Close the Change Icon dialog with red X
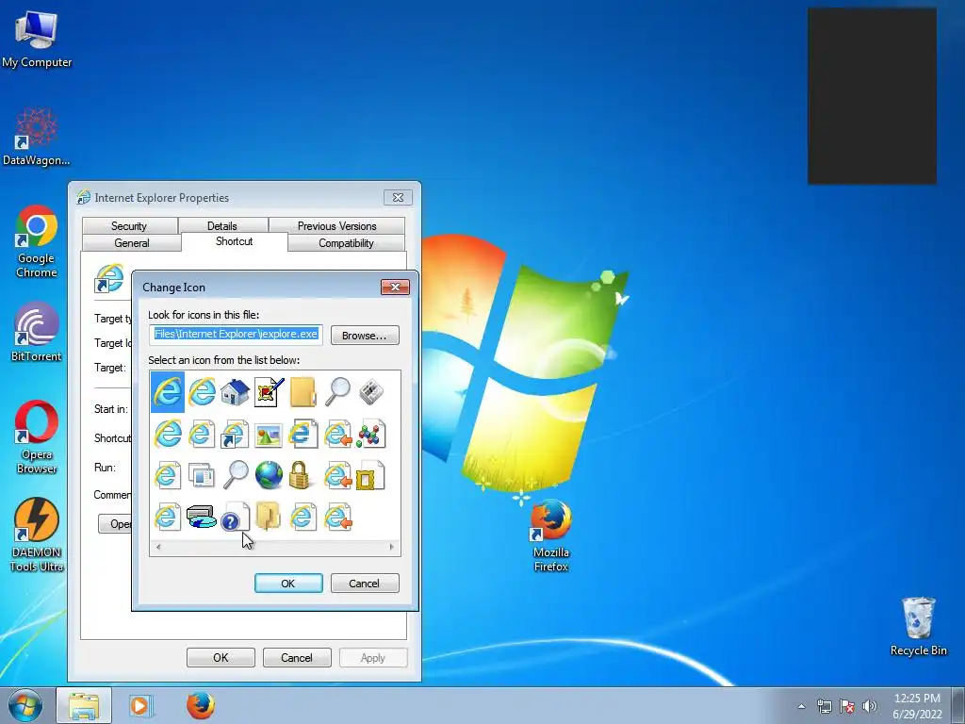 (395, 287)
